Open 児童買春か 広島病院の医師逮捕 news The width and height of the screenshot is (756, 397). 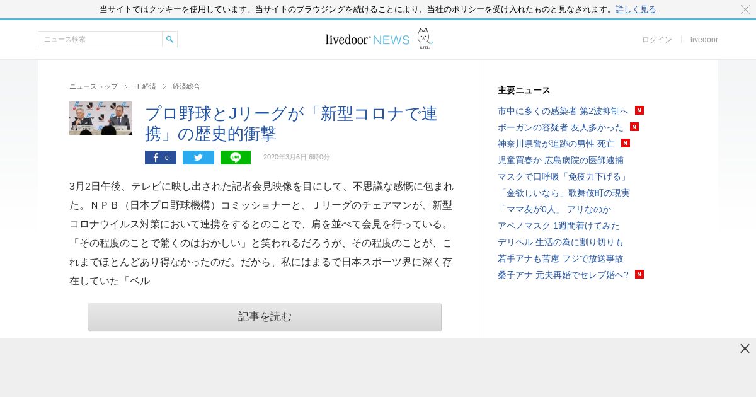point(561,160)
